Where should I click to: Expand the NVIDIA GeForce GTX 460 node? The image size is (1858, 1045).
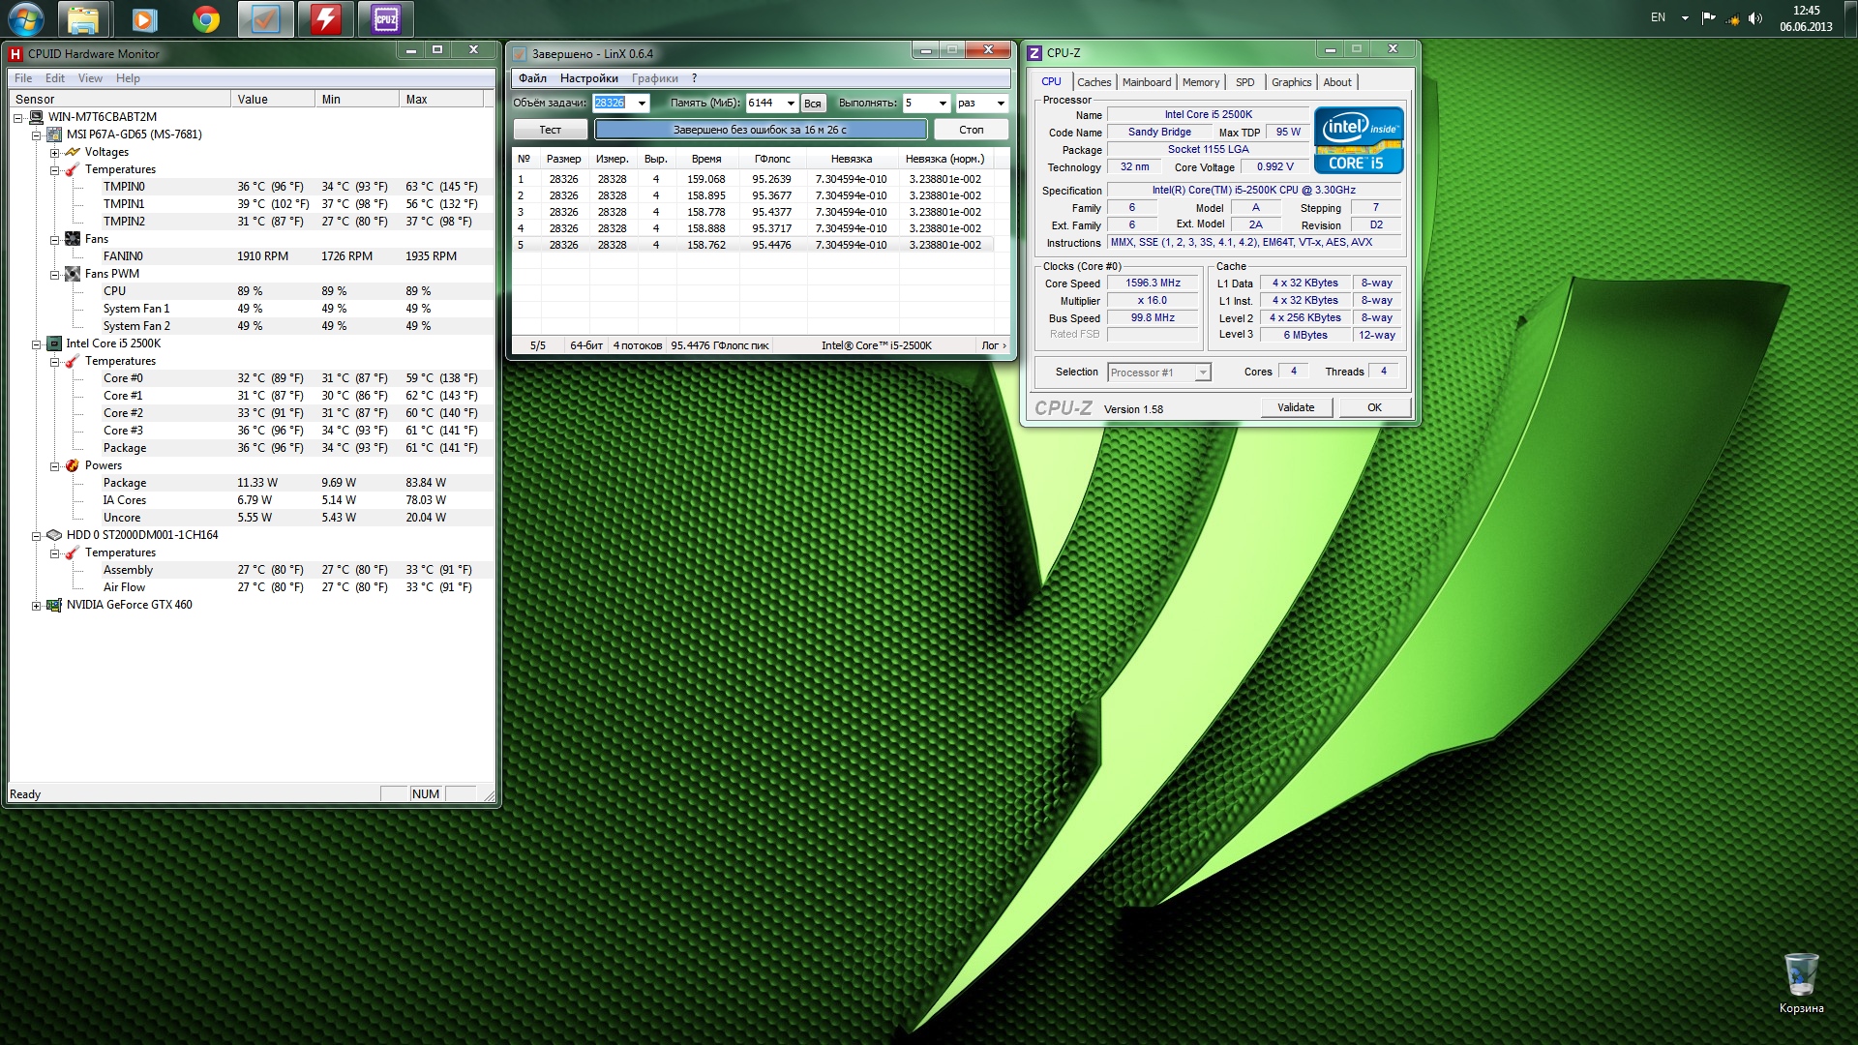pyautogui.click(x=37, y=606)
